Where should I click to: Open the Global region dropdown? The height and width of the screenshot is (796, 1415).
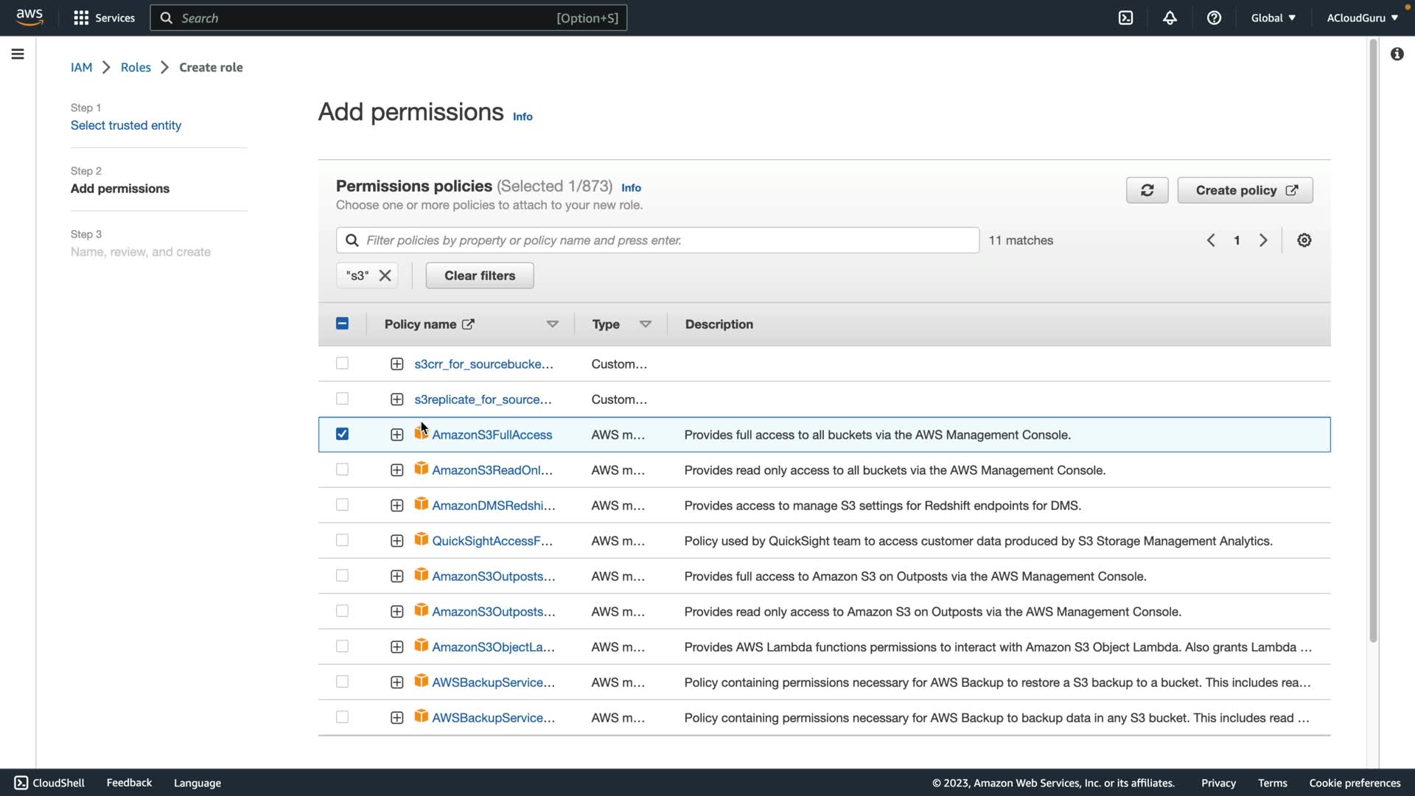(1273, 18)
